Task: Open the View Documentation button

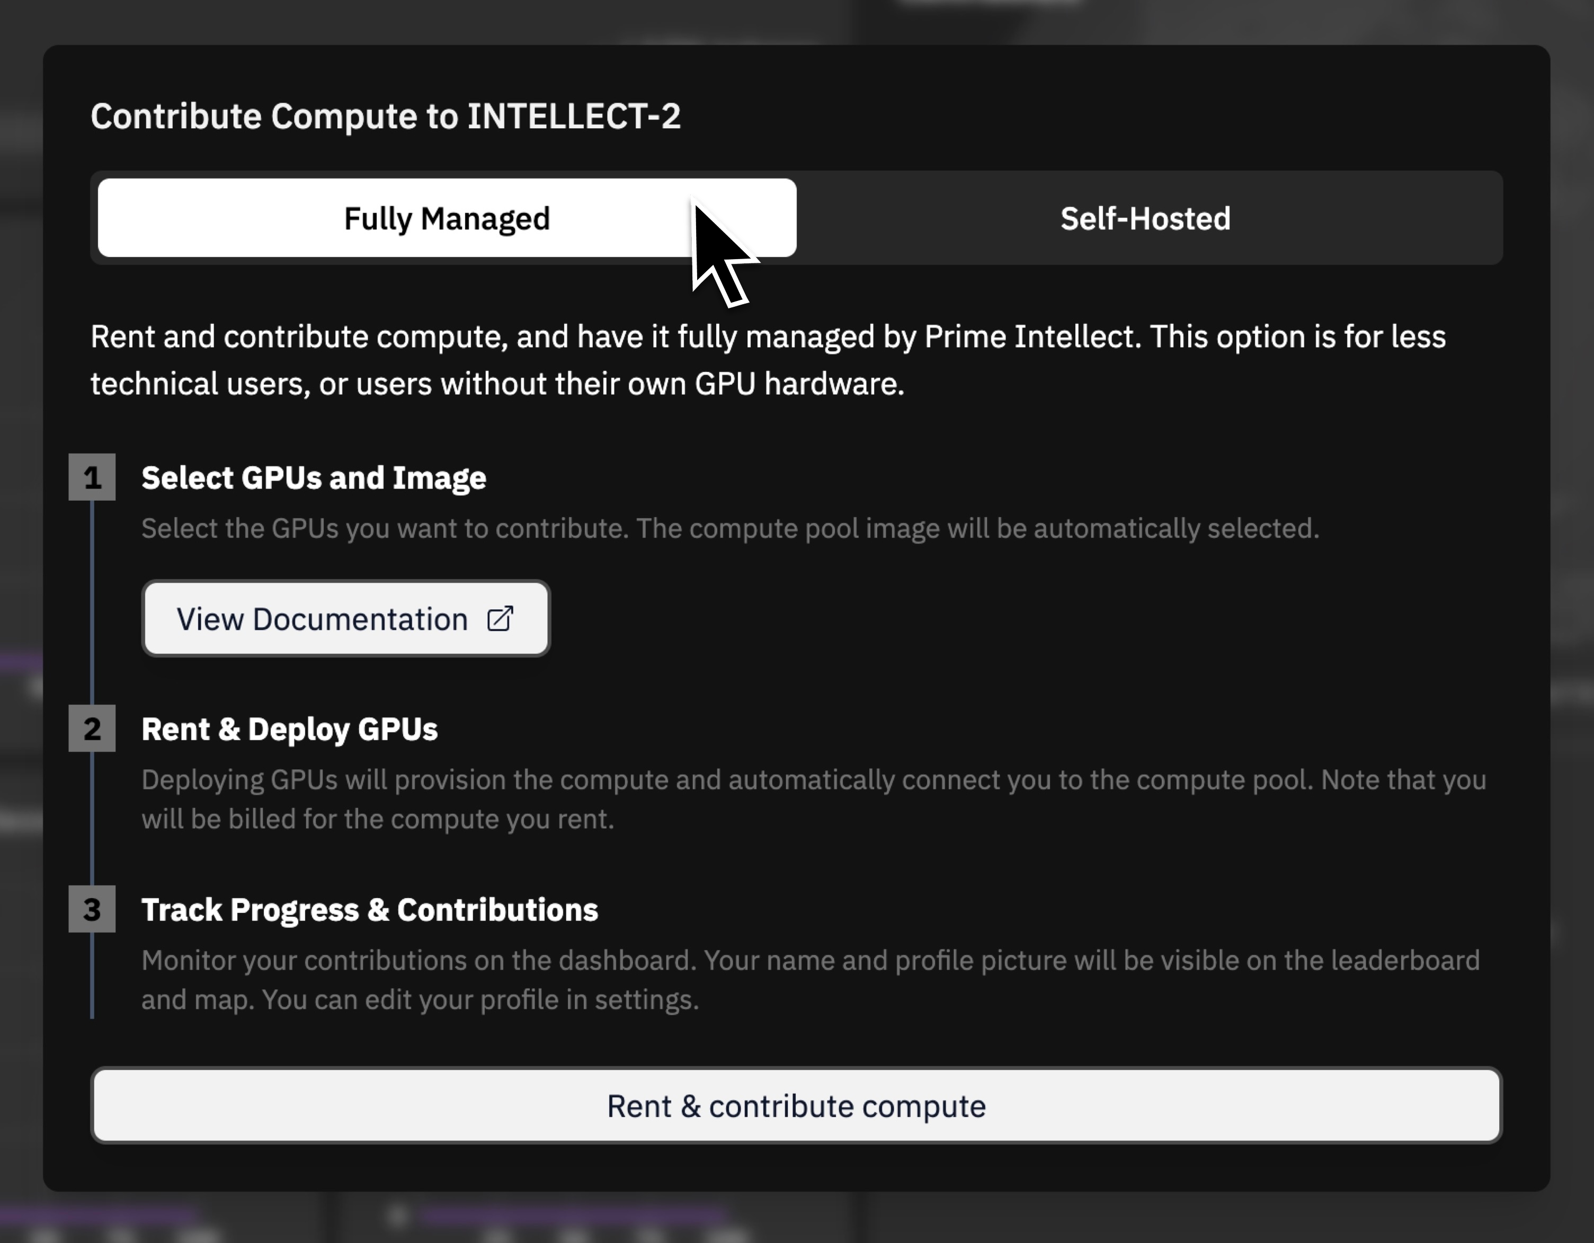Action: (346, 619)
